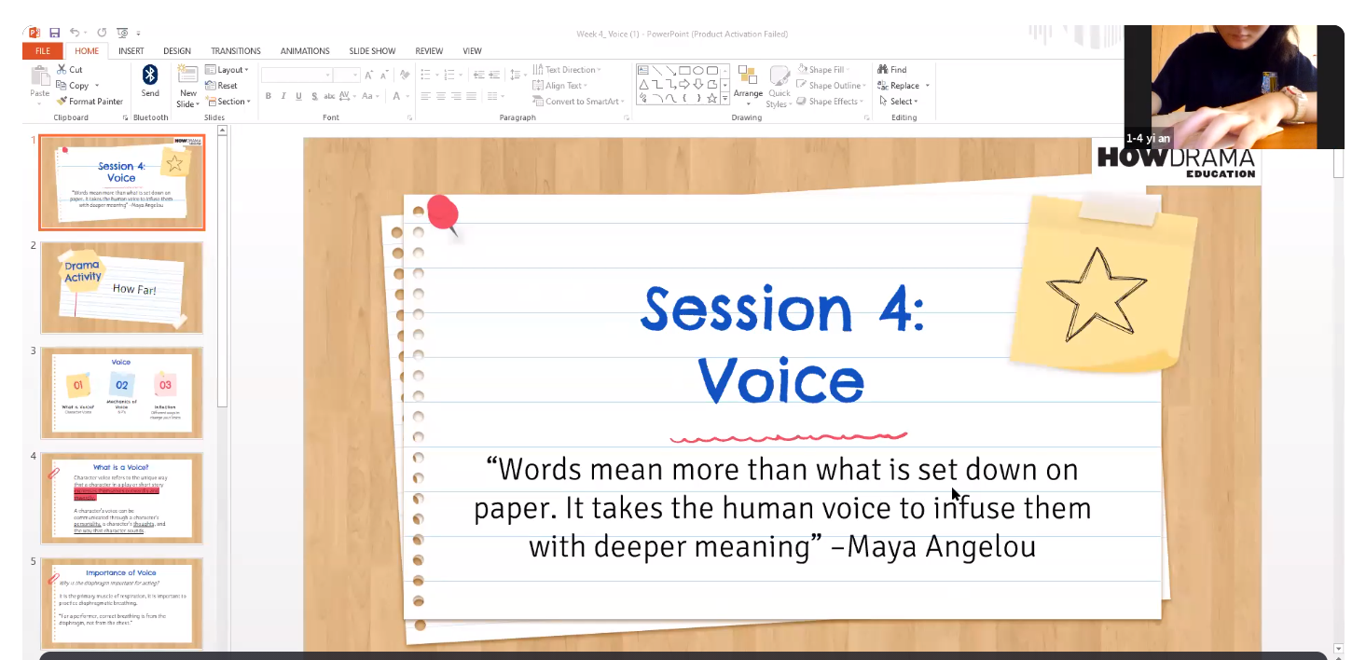The width and height of the screenshot is (1366, 660).
Task: Expand the Section dropdown
Action: 228,102
